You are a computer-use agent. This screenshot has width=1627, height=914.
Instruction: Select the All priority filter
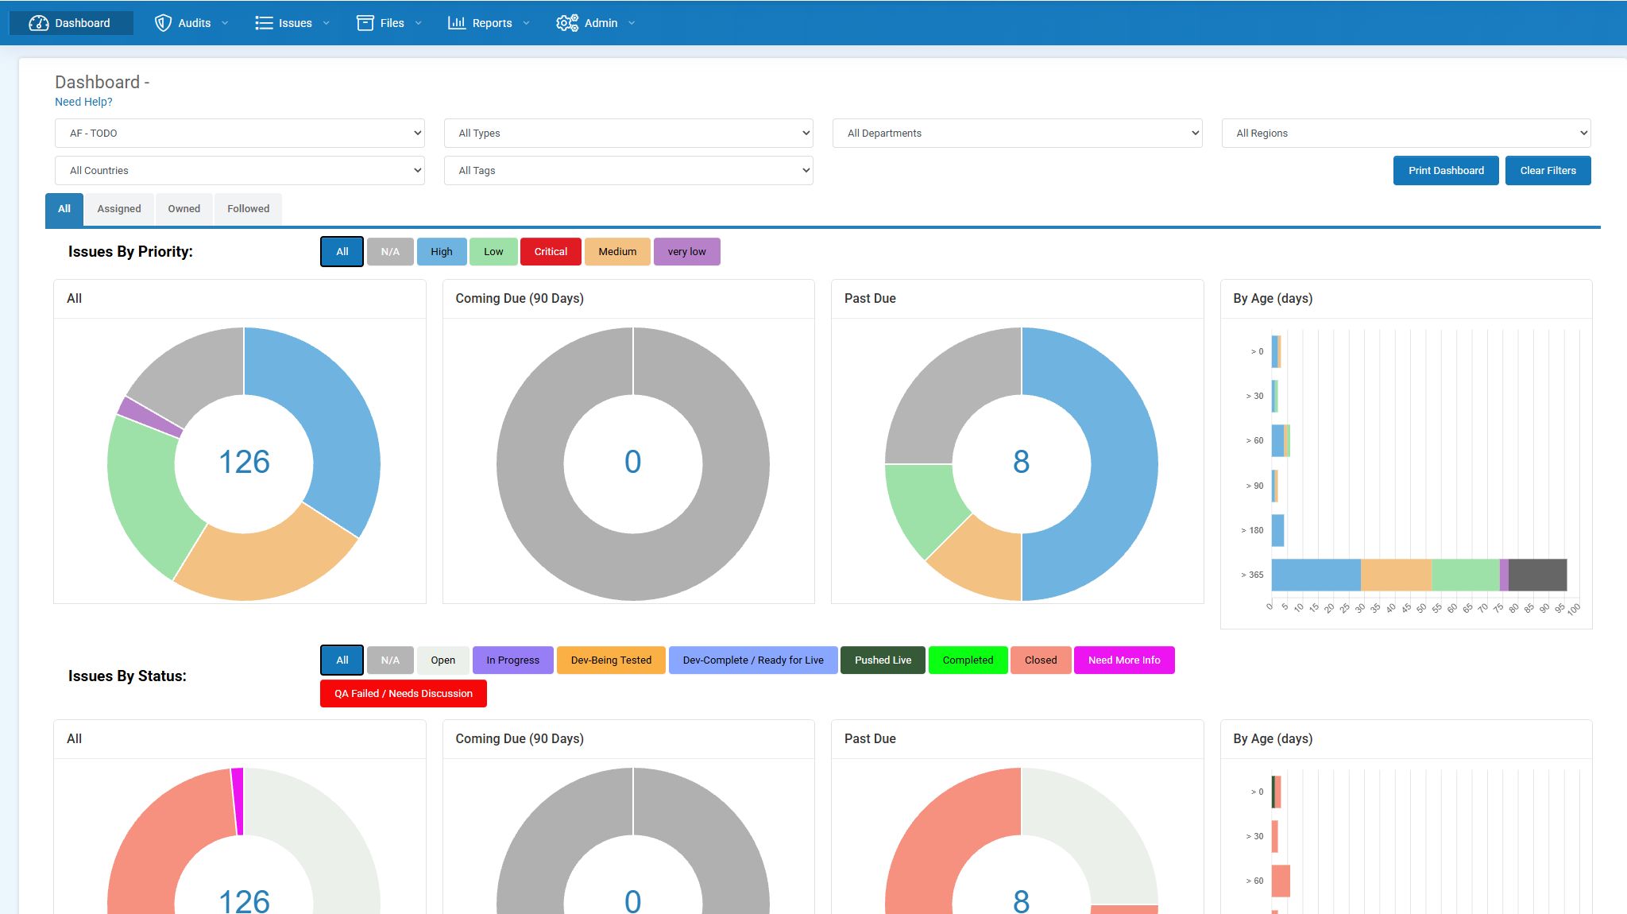[x=342, y=252]
